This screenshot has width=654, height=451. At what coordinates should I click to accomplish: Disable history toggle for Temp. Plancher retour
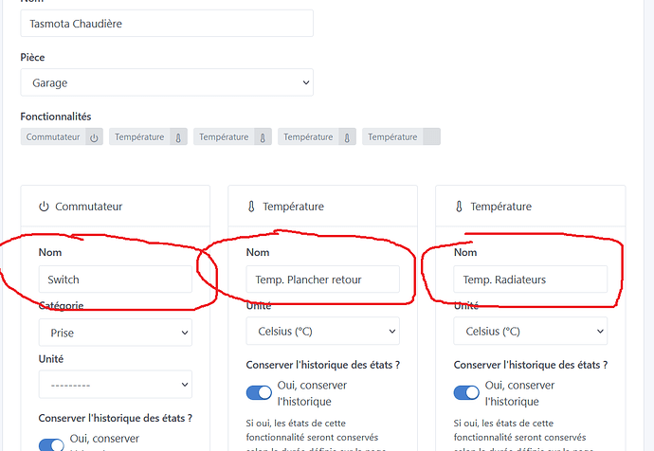[259, 392]
